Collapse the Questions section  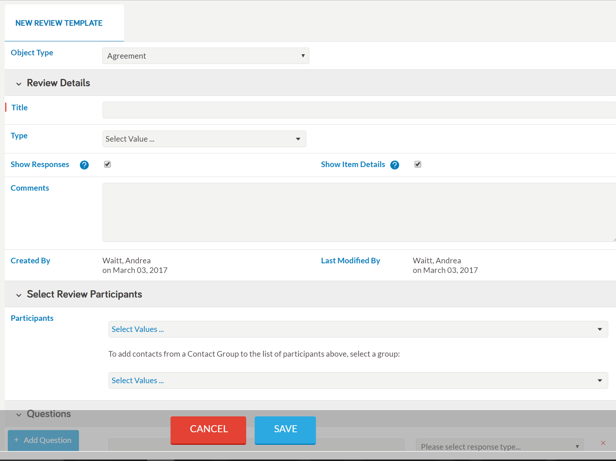coord(19,415)
